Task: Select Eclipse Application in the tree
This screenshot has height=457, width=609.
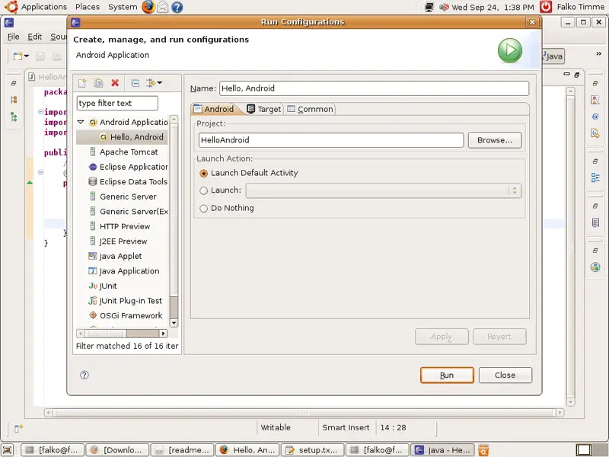Action: pos(128,167)
